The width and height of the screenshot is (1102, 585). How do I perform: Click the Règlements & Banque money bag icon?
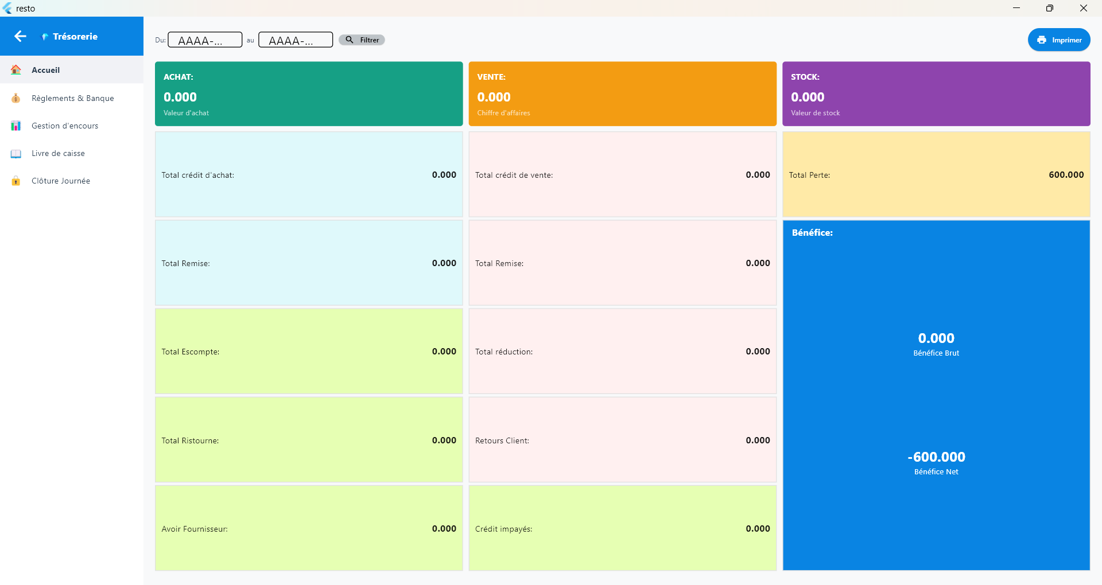[x=16, y=98]
